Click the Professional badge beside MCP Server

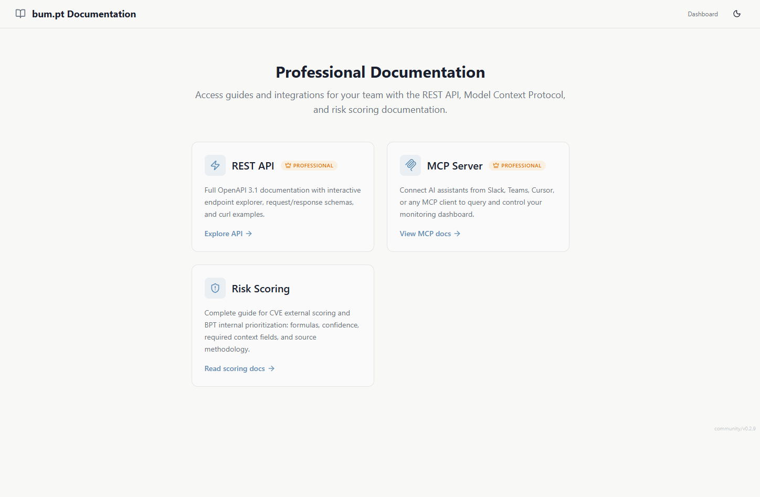click(x=517, y=165)
